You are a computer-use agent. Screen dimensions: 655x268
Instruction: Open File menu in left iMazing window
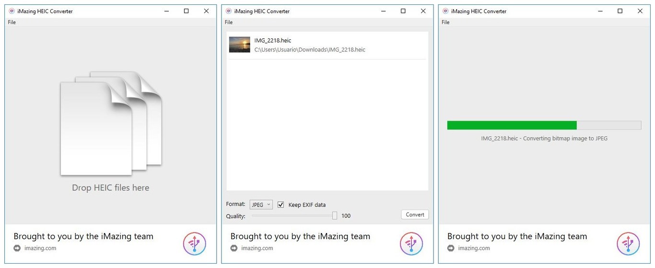pos(12,22)
